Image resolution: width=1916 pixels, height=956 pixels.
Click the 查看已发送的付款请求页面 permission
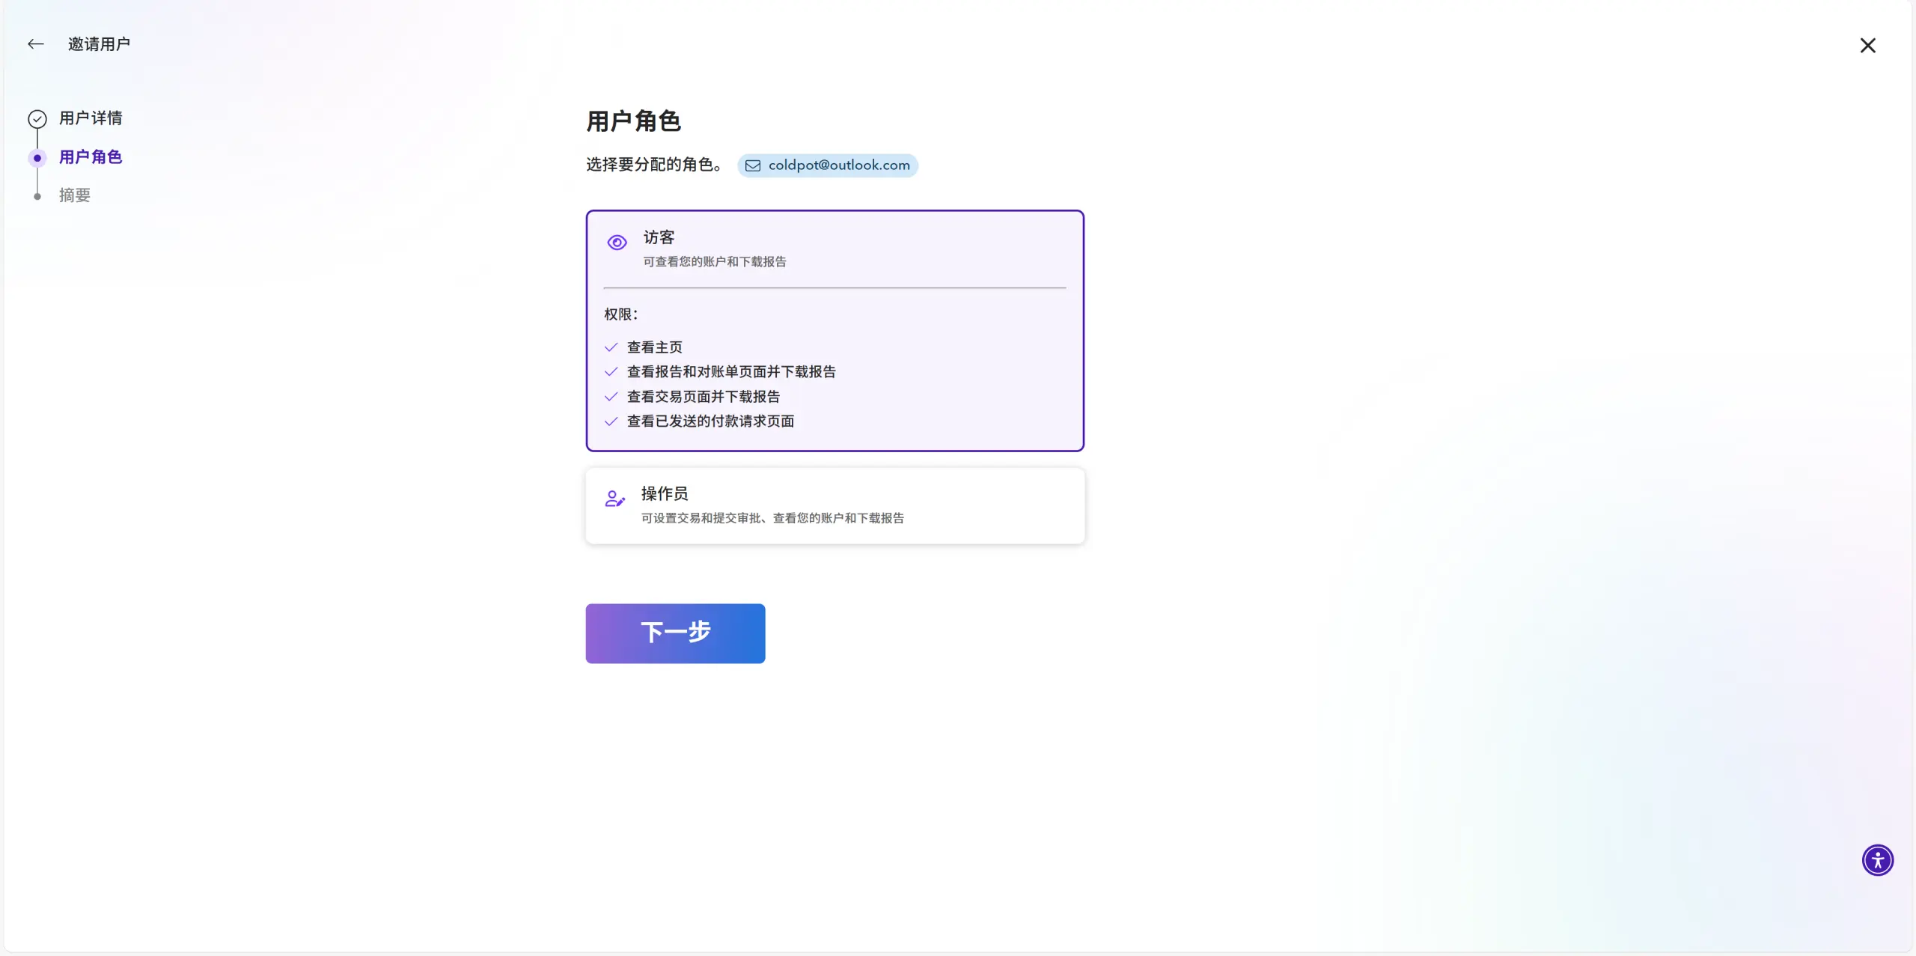[710, 421]
